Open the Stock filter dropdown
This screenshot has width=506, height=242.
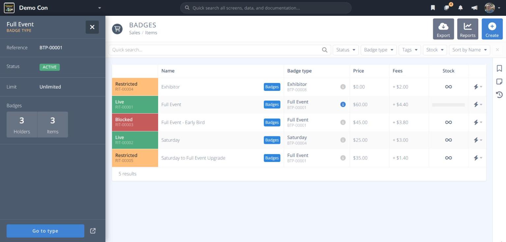[435, 50]
